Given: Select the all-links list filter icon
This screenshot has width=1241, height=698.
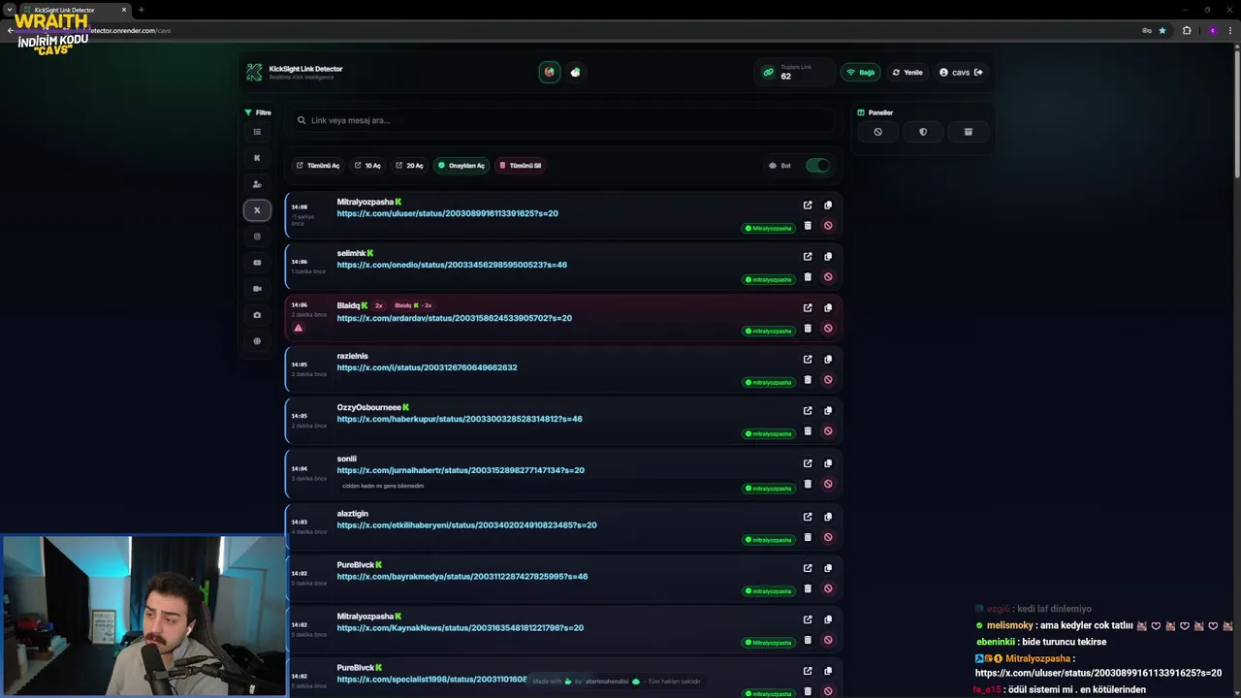Looking at the screenshot, I should 257,132.
